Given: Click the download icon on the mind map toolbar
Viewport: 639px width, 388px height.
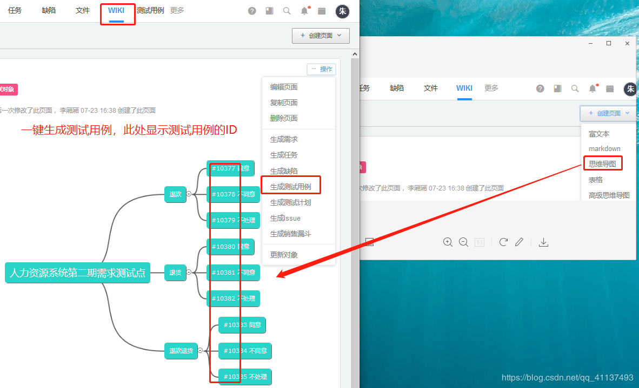Looking at the screenshot, I should (x=543, y=242).
